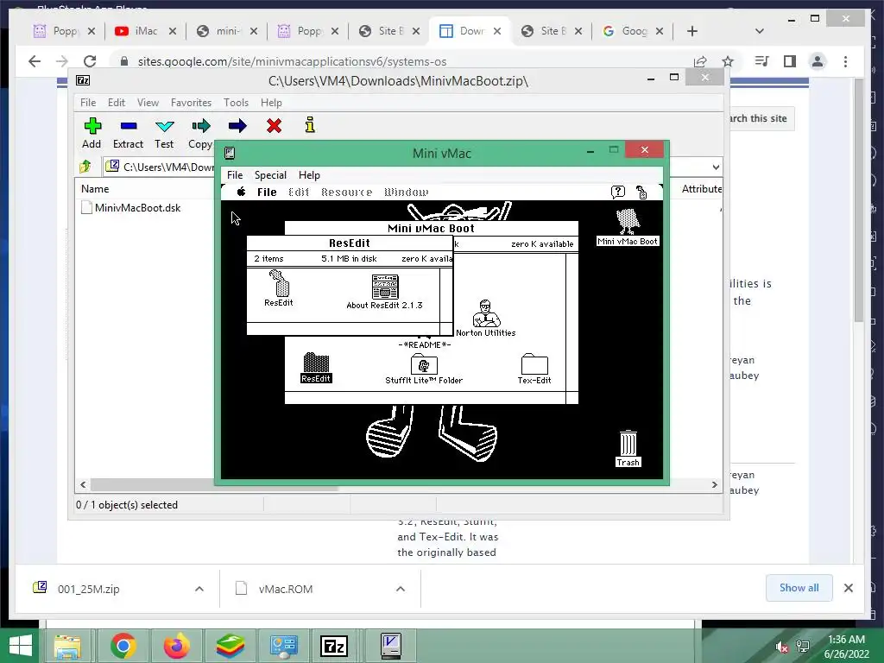Select the Norton Utilities icon

[x=486, y=319]
